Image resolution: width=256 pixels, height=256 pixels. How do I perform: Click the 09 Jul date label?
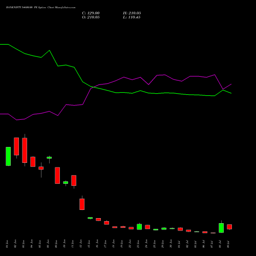228,244
